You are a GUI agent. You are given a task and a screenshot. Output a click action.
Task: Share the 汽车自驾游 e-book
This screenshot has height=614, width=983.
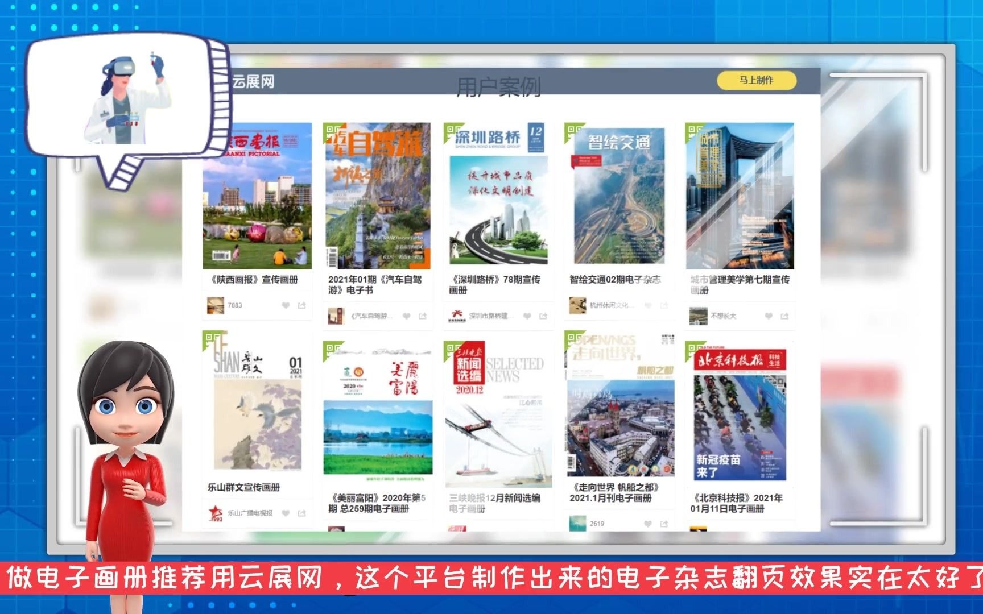coord(423,316)
